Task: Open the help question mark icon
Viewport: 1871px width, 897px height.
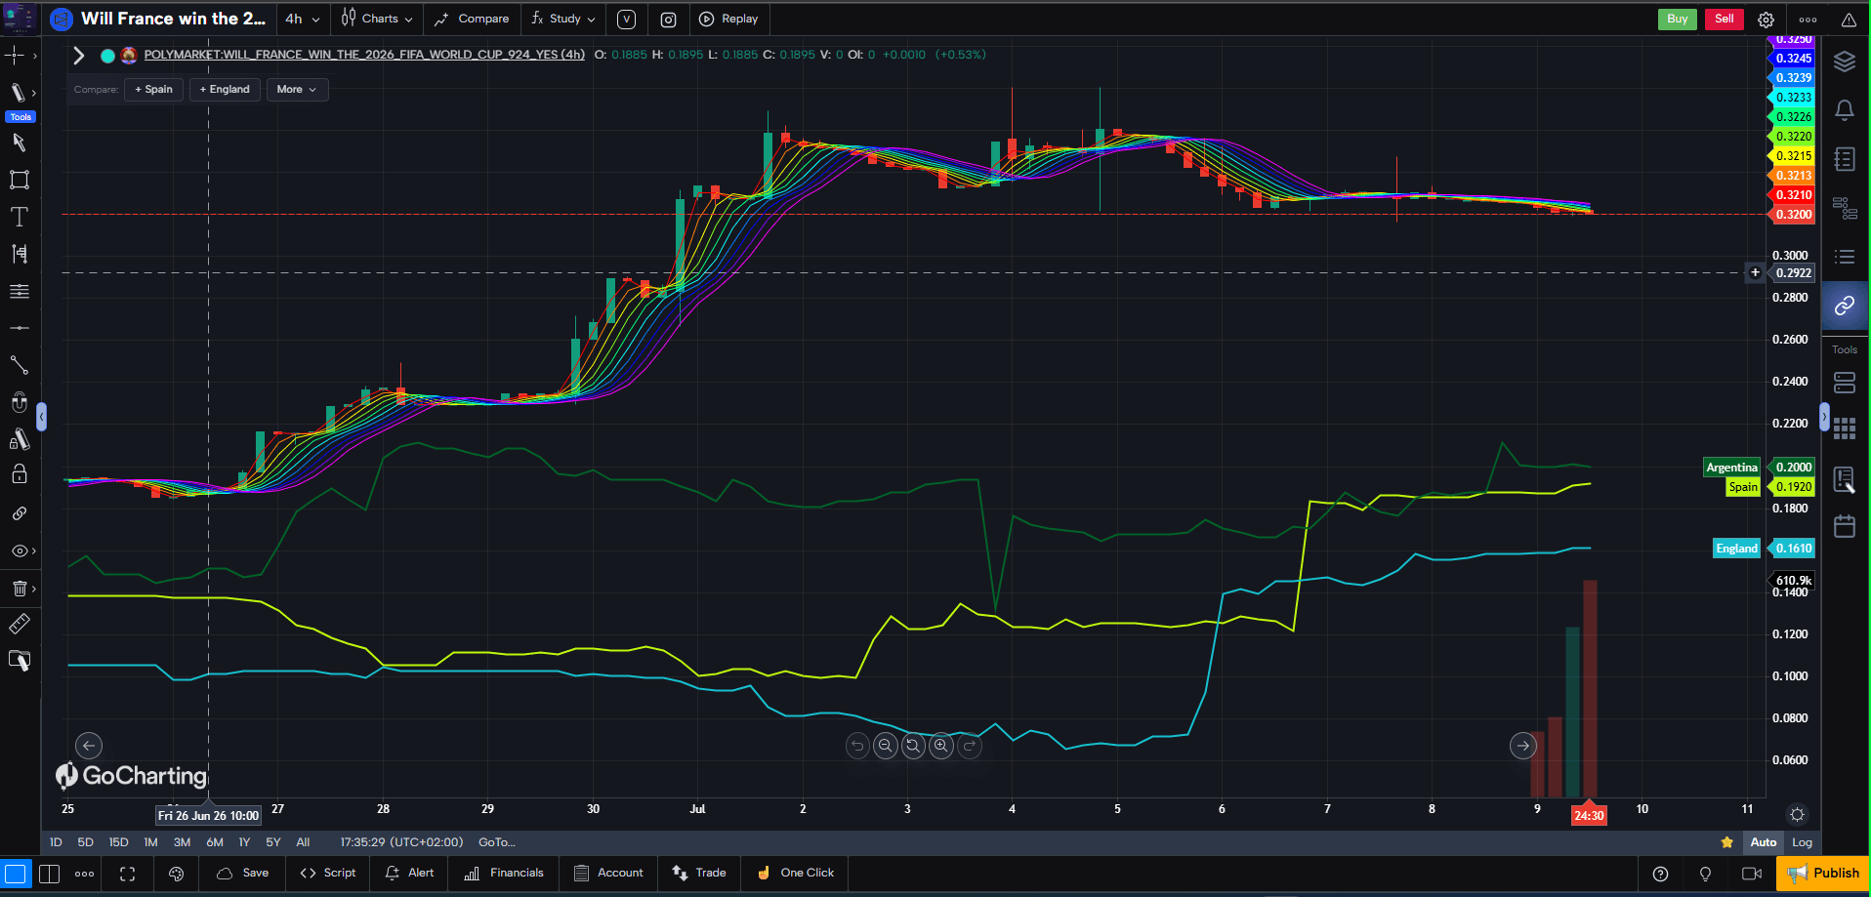Action: [1660, 874]
